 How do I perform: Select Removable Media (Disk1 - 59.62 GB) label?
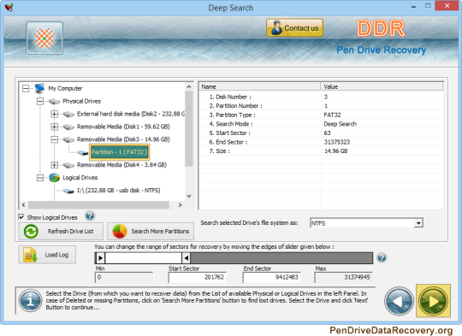tap(123, 127)
